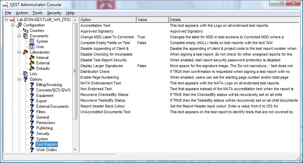The height and width of the screenshot is (163, 303).
Task: Click the Documents pages icon
Action: tap(25, 36)
